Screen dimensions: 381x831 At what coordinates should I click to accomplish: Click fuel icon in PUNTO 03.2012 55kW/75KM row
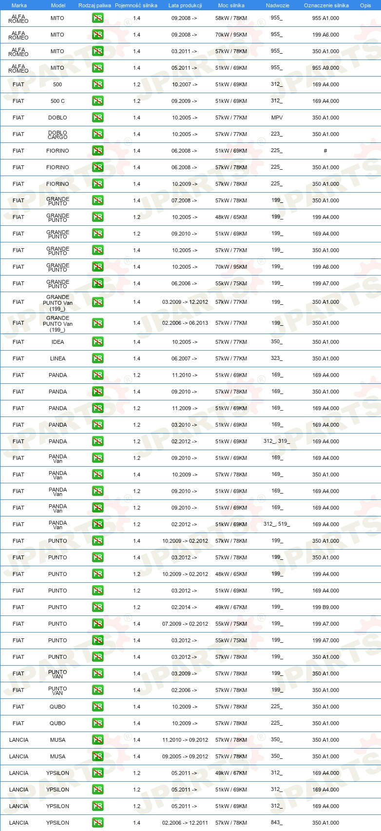point(97,640)
